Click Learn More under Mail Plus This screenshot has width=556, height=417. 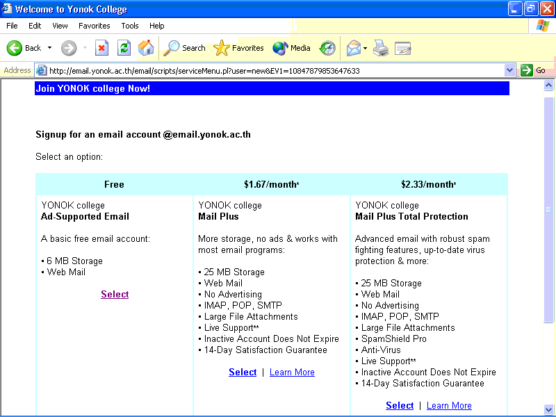292,372
